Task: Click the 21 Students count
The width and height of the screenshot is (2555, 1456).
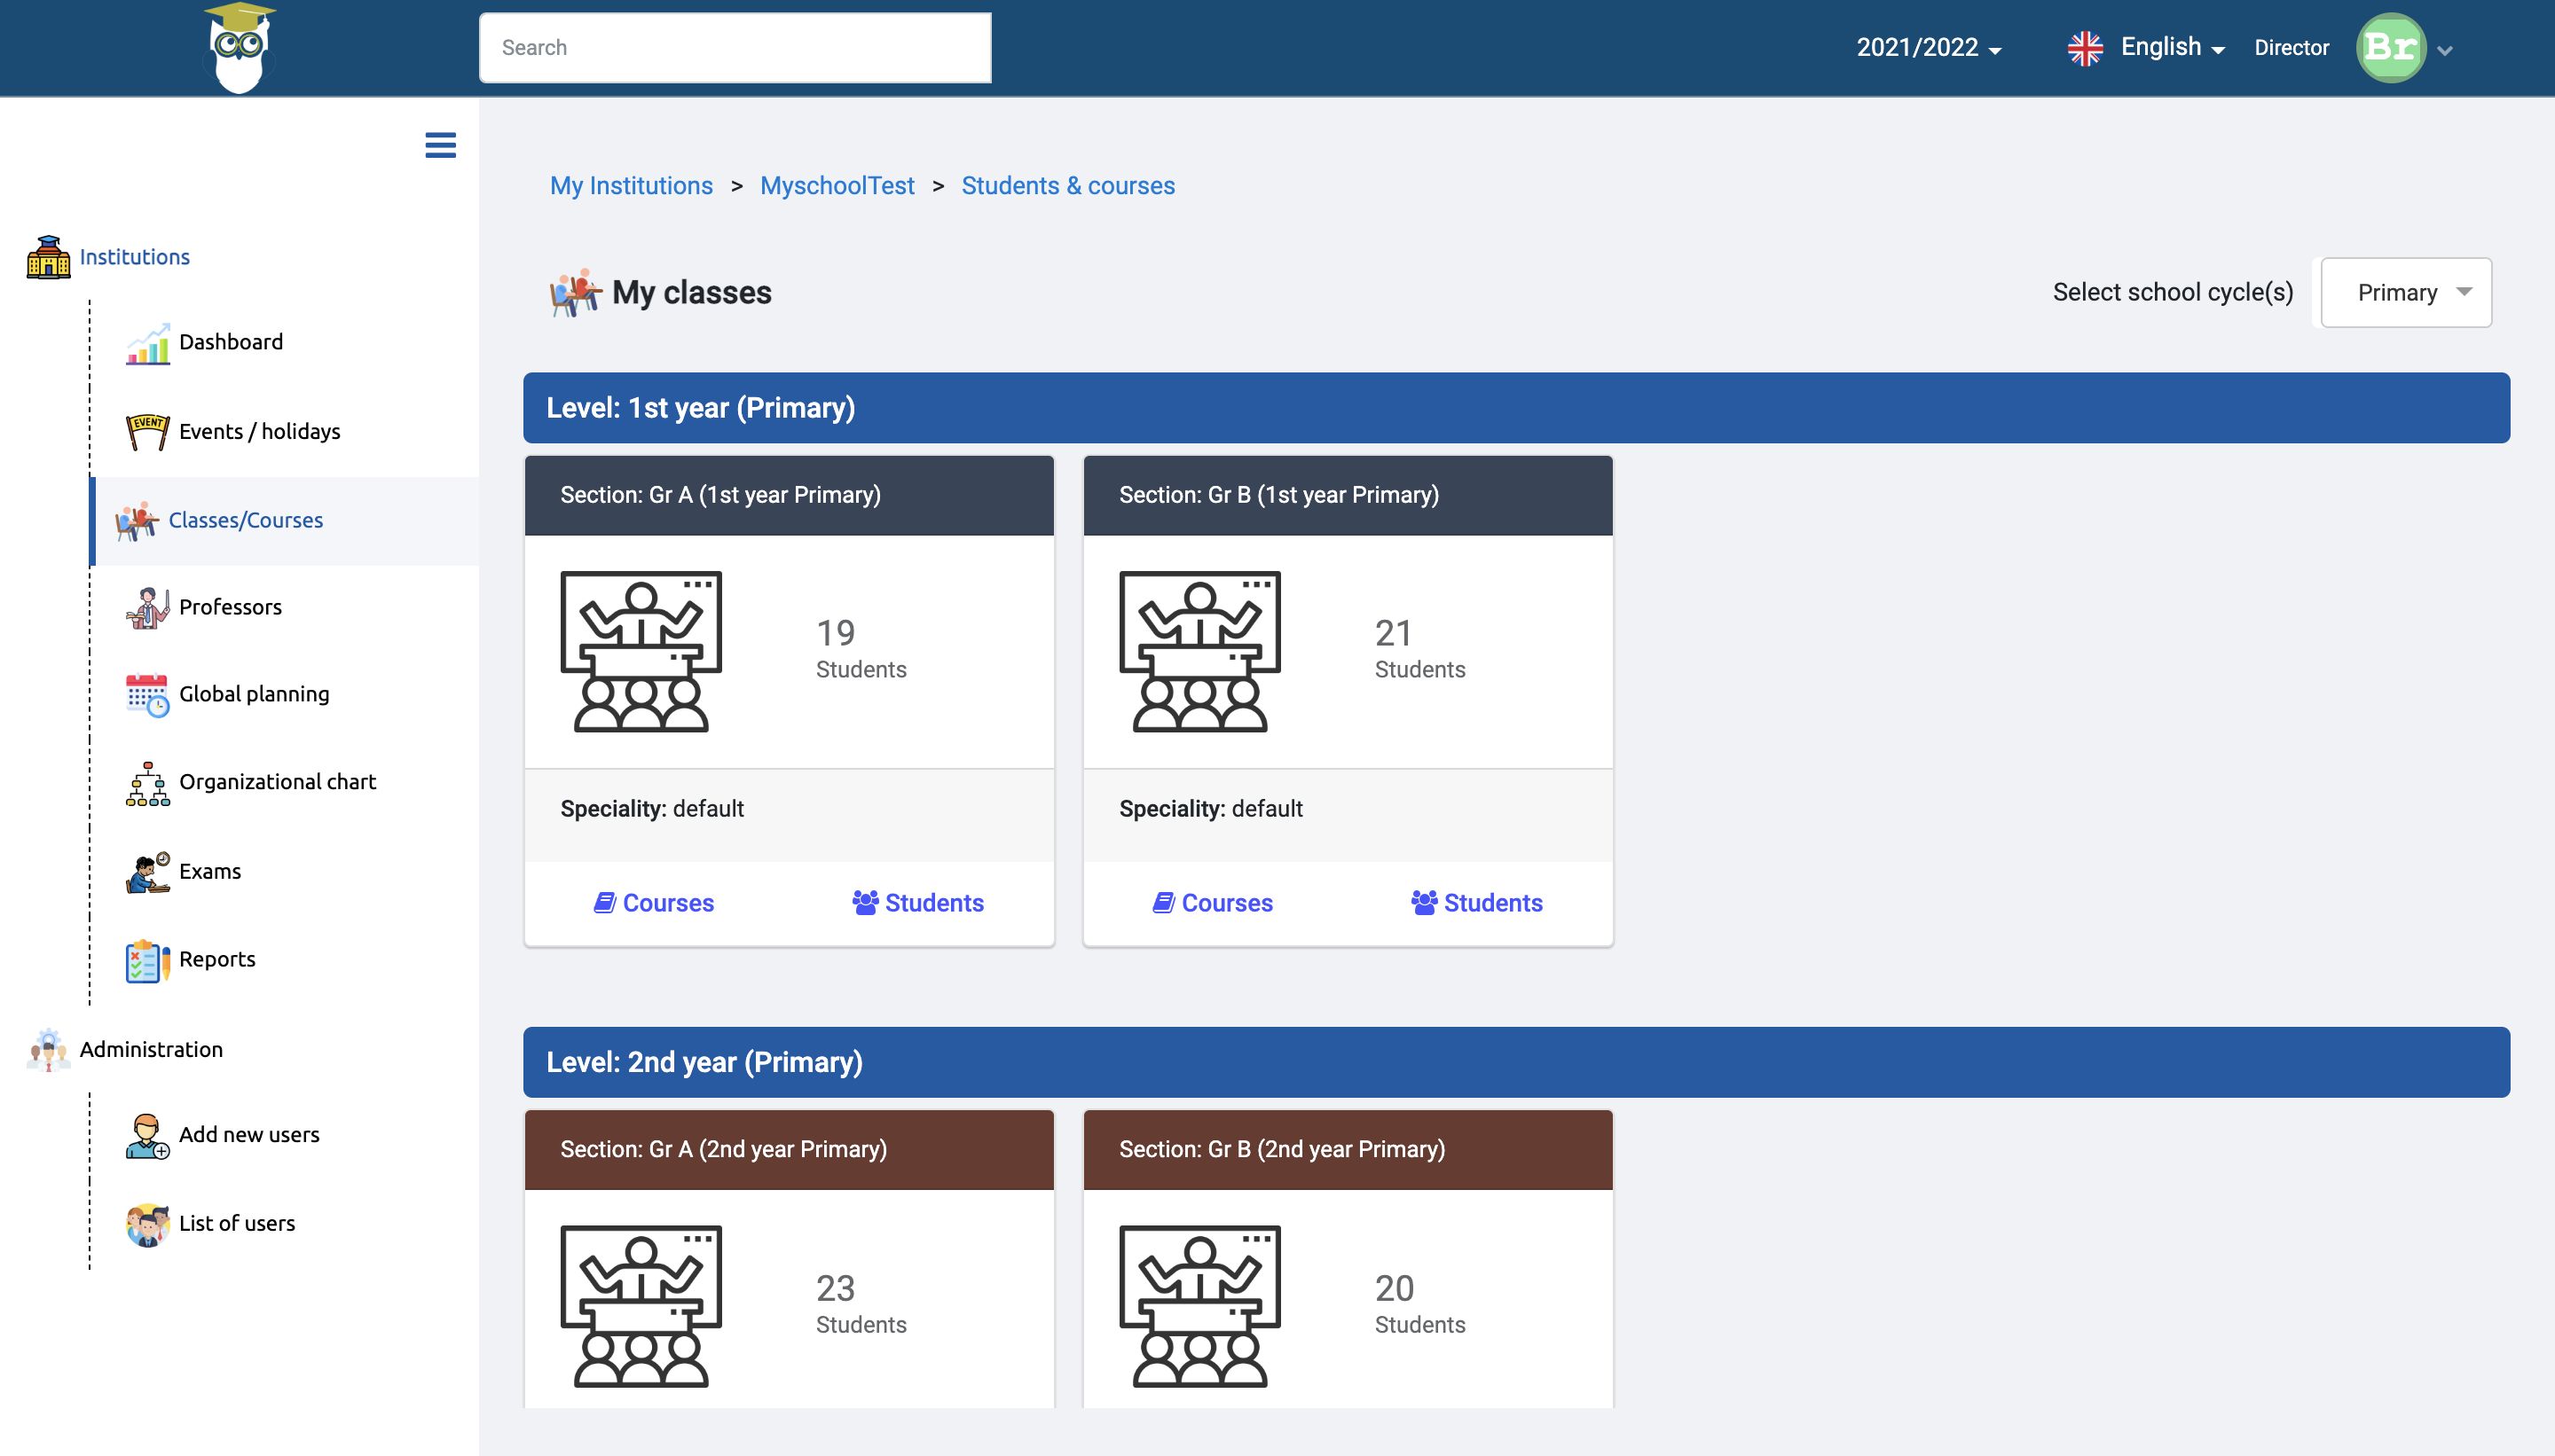Action: coord(1419,649)
